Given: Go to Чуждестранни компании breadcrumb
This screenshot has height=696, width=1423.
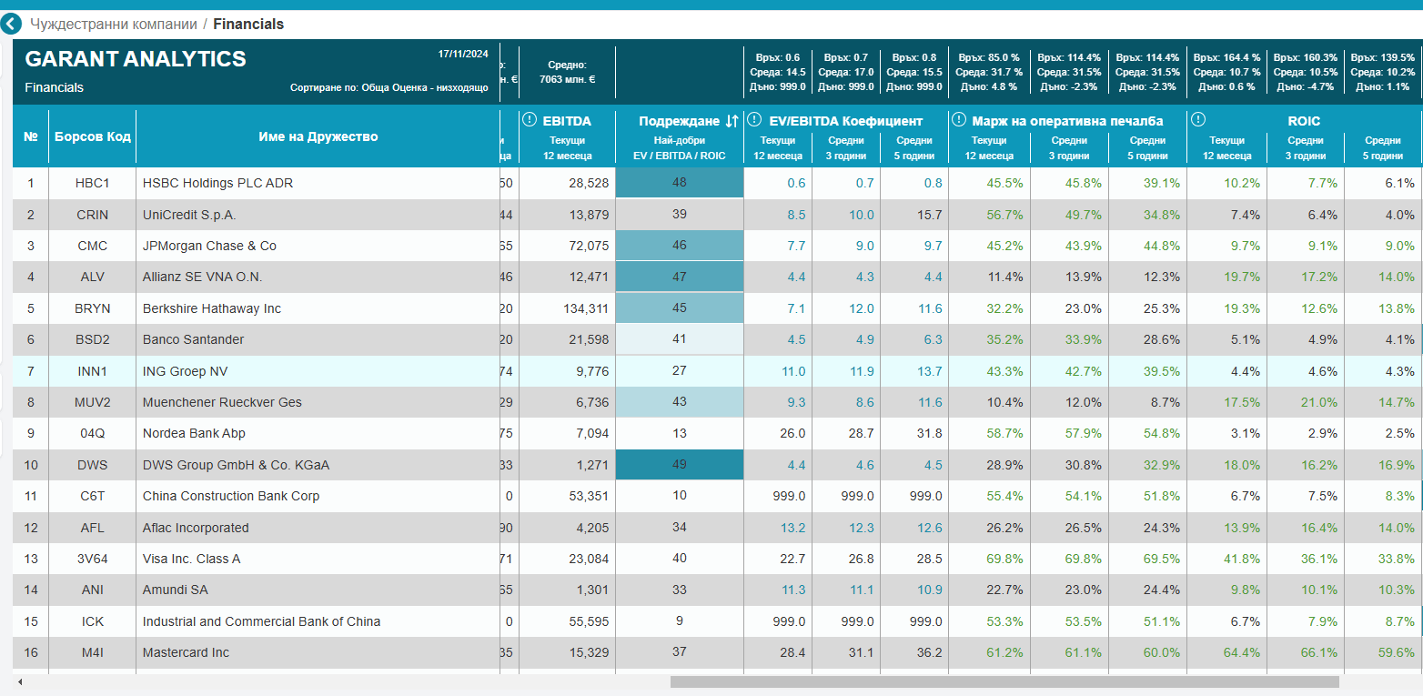Looking at the screenshot, I should pos(114,25).
